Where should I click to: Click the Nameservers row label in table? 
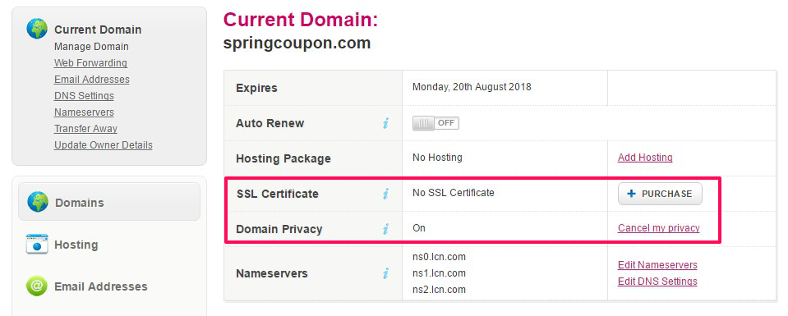(x=272, y=274)
